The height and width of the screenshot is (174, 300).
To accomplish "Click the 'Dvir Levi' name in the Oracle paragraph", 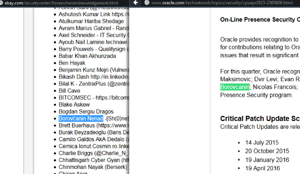I will 265,79.
